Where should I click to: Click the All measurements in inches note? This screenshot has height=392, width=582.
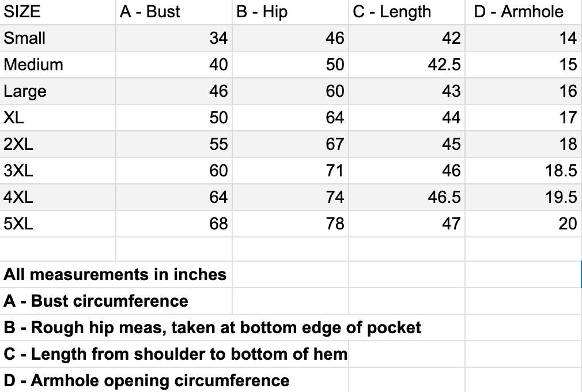(x=115, y=274)
